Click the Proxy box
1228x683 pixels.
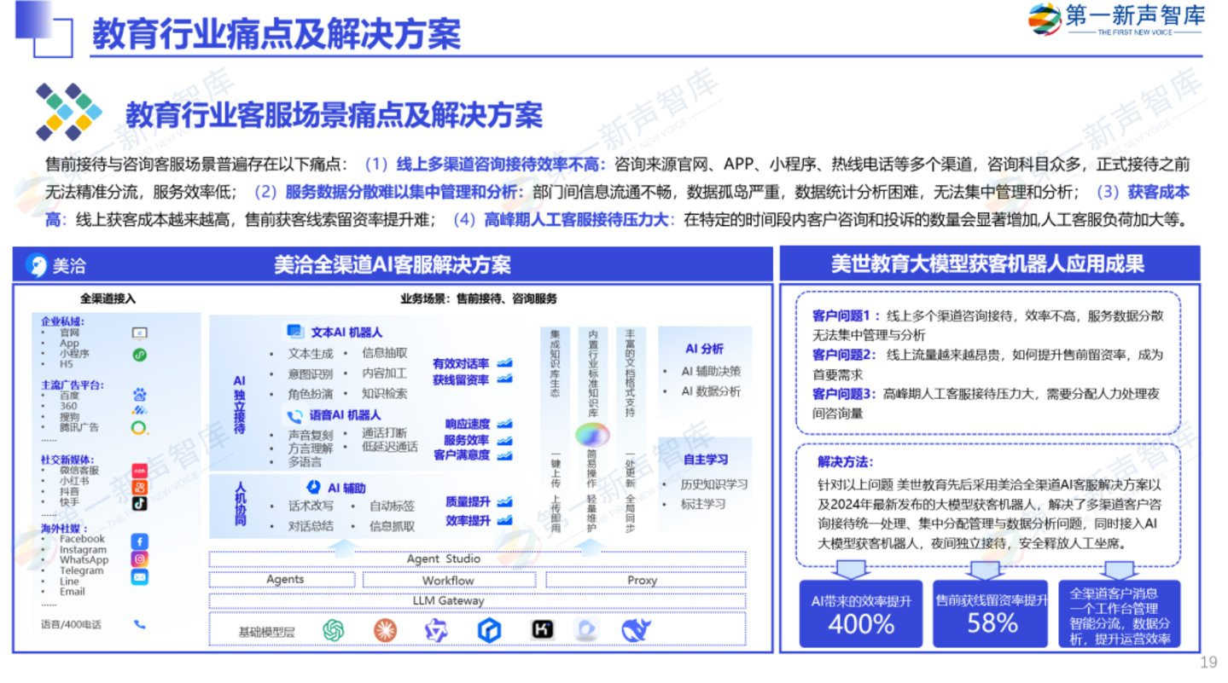642,580
